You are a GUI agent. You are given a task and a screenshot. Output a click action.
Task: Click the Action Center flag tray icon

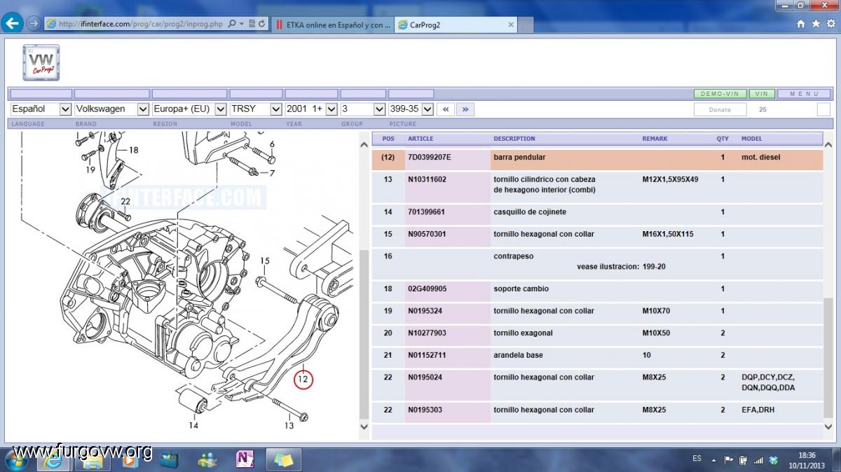[729, 460]
